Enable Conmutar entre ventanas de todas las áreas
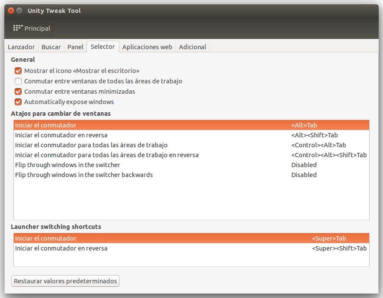 (18, 81)
